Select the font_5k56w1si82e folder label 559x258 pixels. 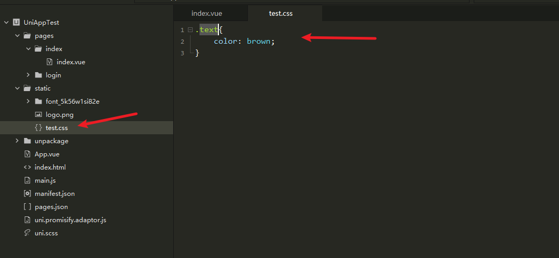72,101
